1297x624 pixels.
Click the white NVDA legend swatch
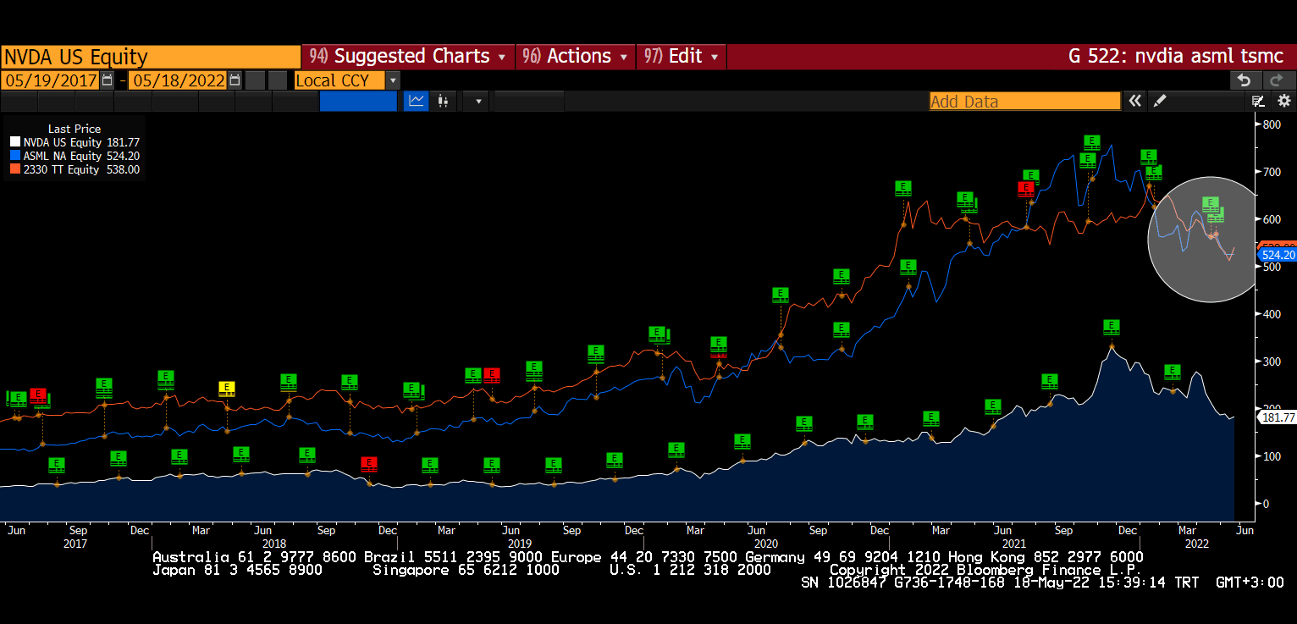(x=14, y=143)
